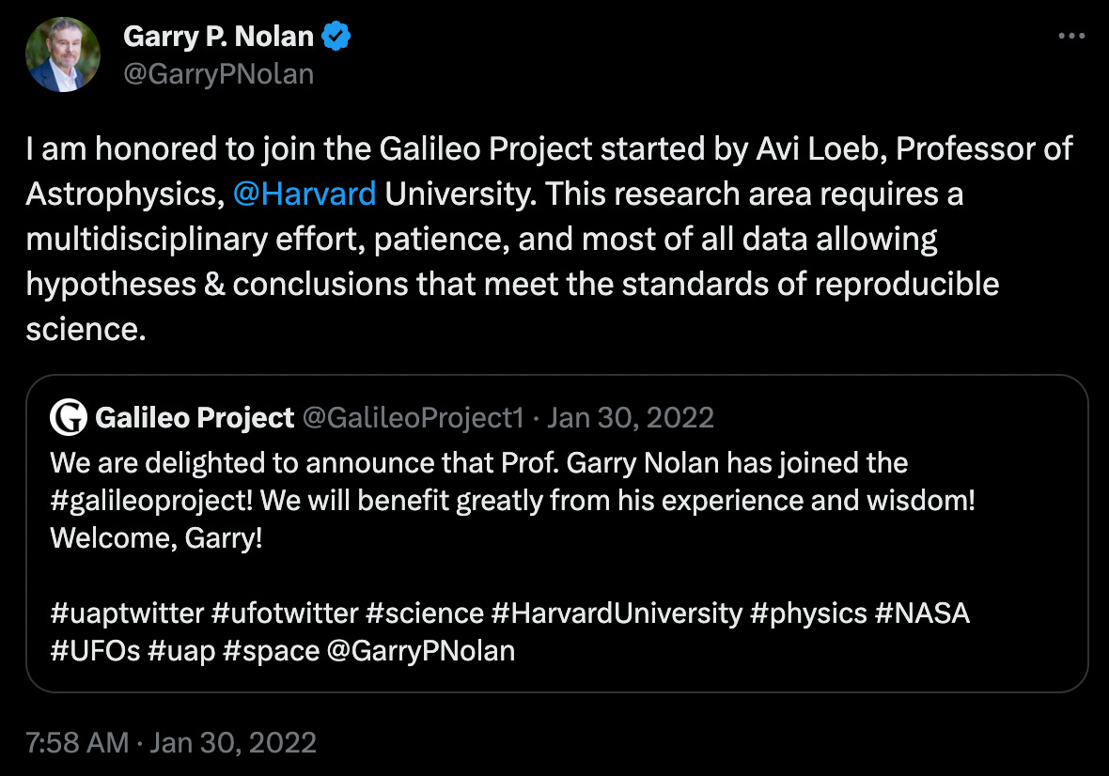Open the Galileo Project logo avatar
1109x776 pixels.
68,417
